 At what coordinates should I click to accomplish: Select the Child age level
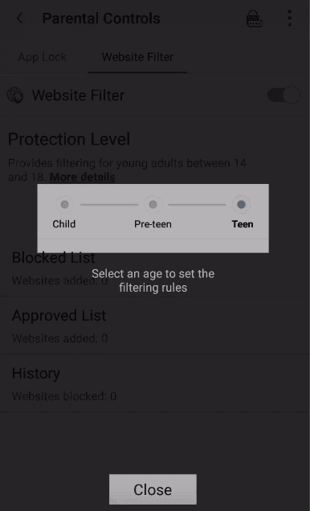(64, 205)
